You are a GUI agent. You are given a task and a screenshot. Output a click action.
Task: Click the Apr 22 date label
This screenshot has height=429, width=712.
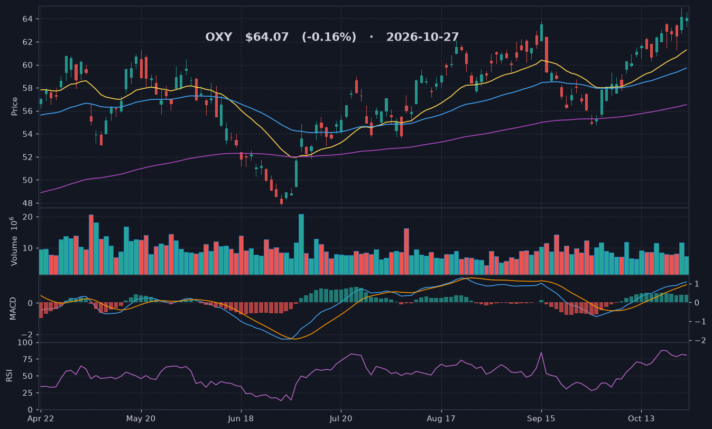click(x=41, y=418)
